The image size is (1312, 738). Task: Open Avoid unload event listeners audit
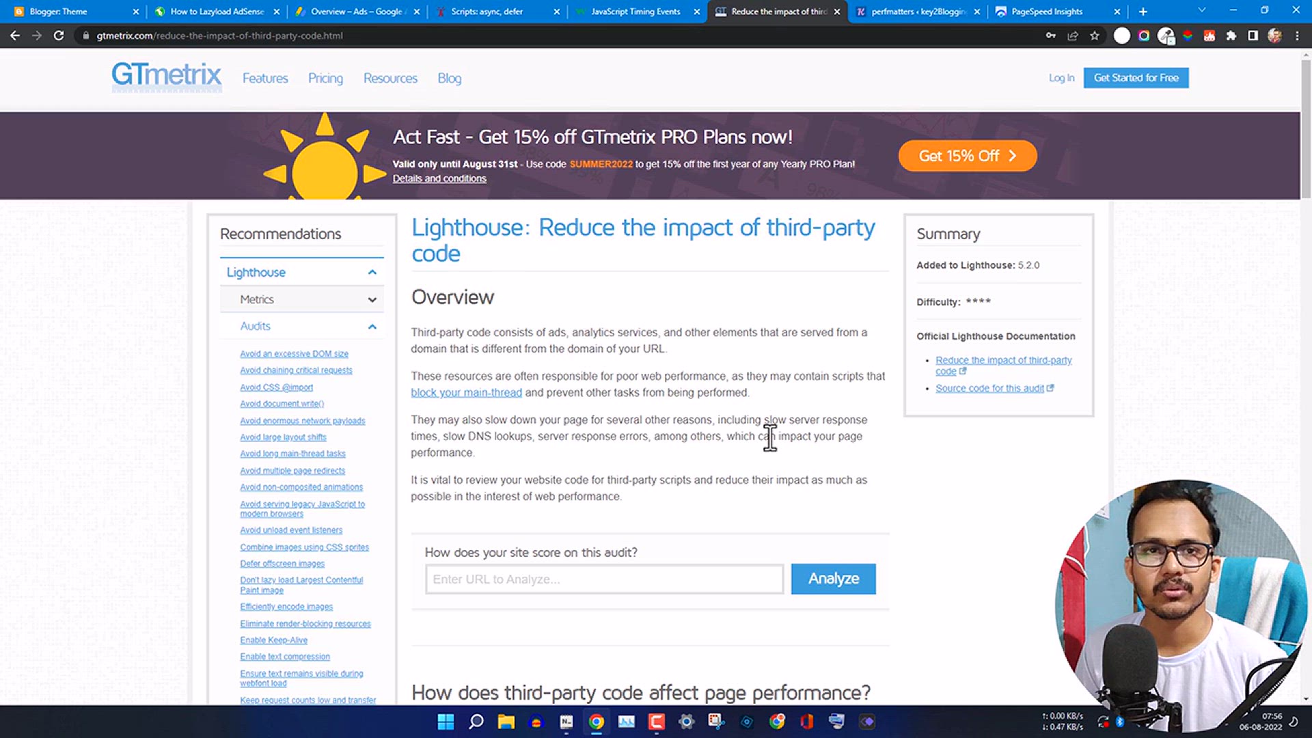point(291,530)
